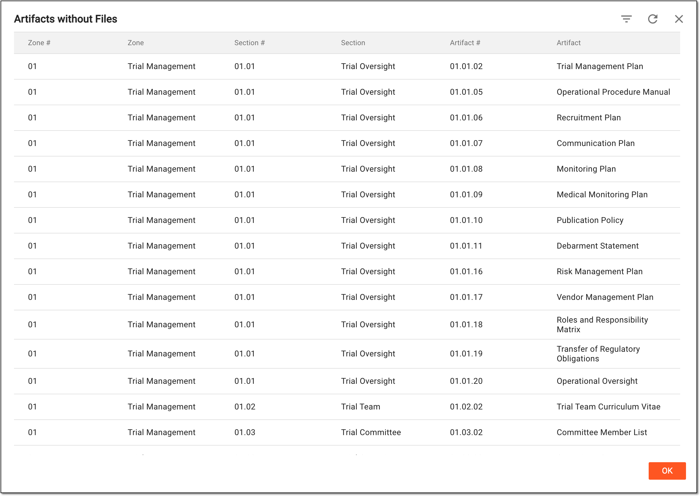Select the Operational Oversight artifact
The width and height of the screenshot is (700, 496).
pos(597,381)
